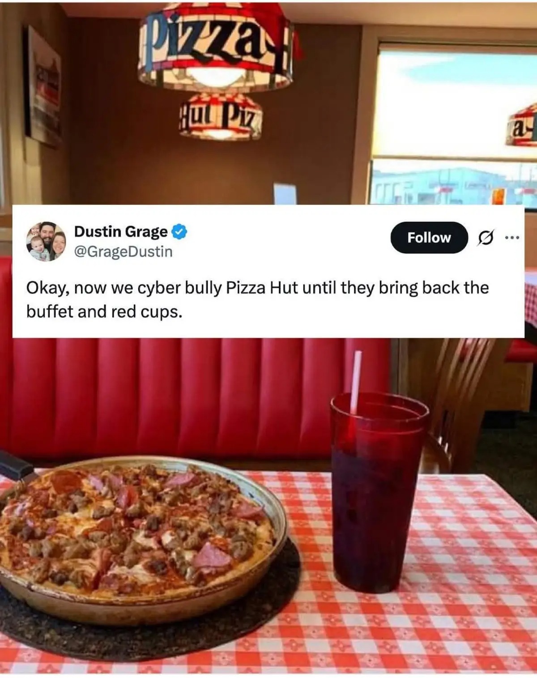
Task: Click the Dustin Grage display name
Action: click(x=121, y=231)
